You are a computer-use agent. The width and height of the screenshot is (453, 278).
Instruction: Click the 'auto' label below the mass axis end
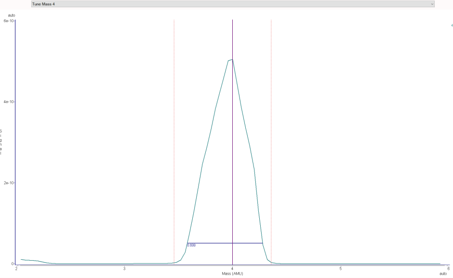pyautogui.click(x=443, y=273)
